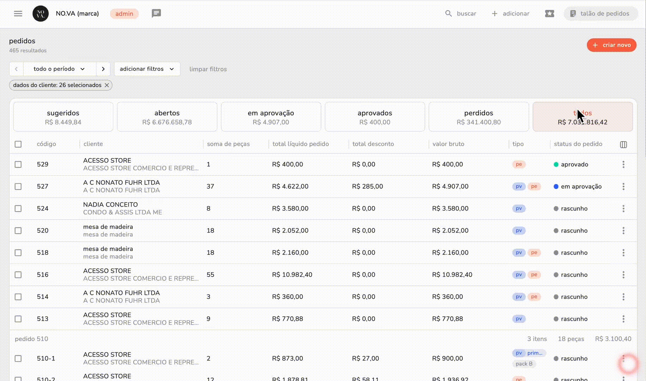Open more options for order 524

pos(623,208)
